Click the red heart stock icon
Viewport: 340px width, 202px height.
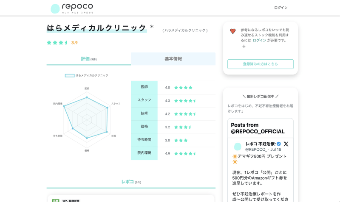pos(232,31)
